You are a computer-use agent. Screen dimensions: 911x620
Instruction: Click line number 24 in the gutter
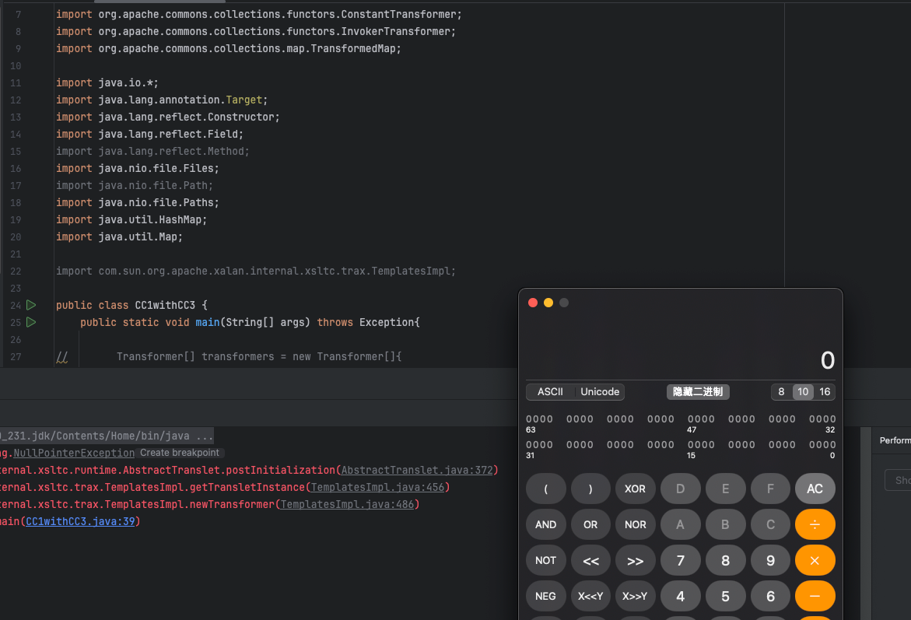click(x=16, y=306)
